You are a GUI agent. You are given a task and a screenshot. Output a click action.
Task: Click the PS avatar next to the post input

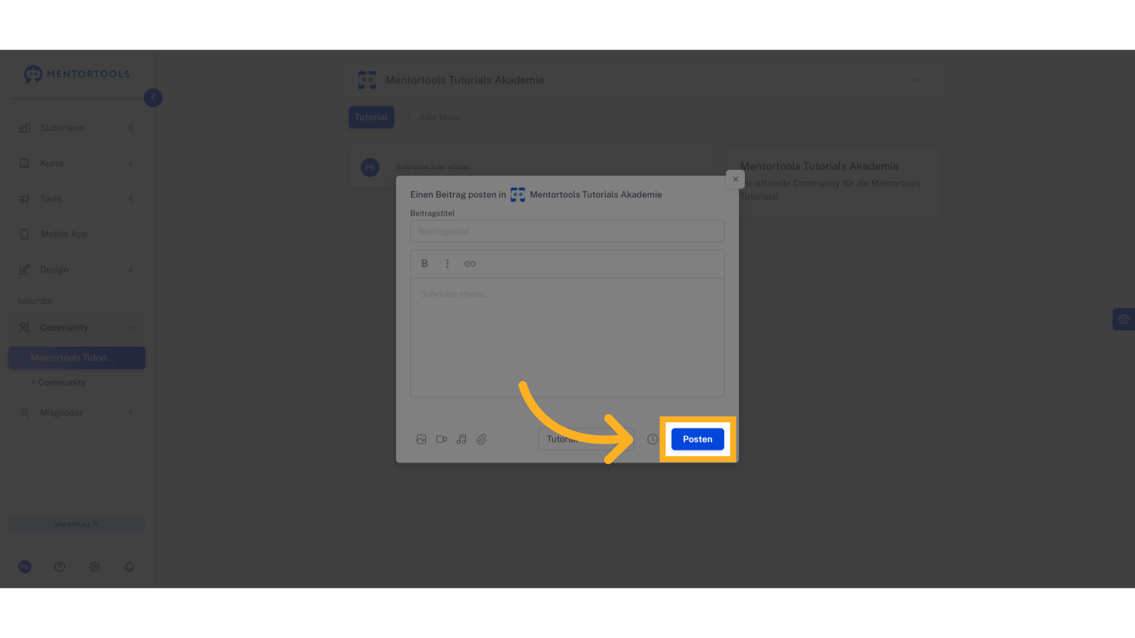pyautogui.click(x=370, y=167)
